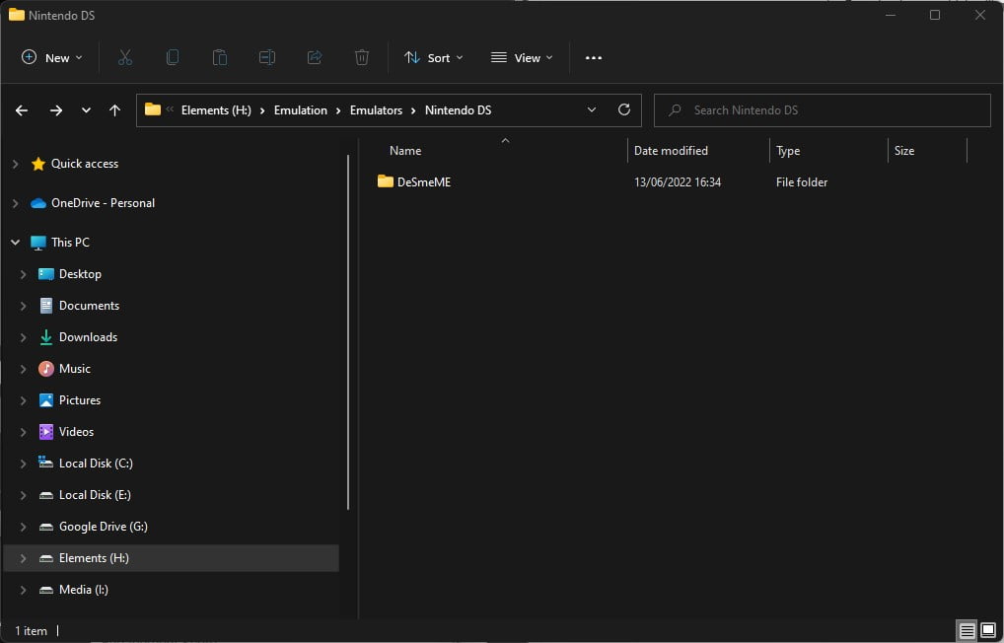Click Elements (H:) in address bar
Viewport: 1004px width, 643px height.
tap(216, 110)
